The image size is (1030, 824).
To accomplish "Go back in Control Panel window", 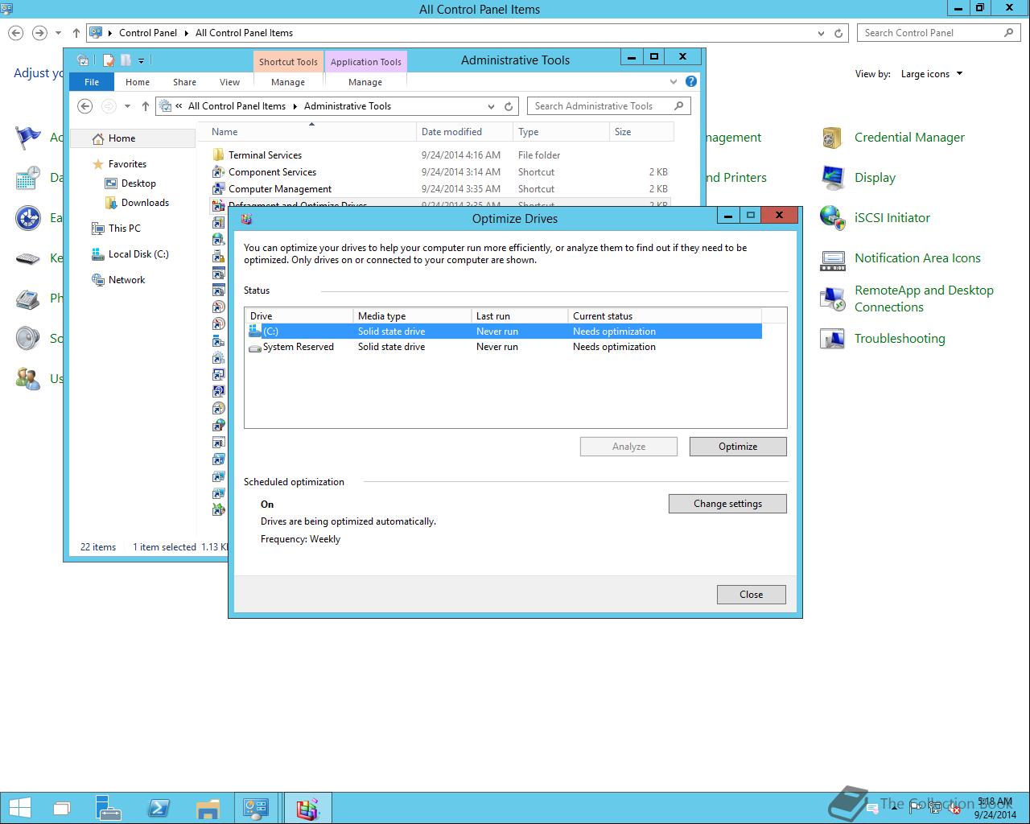I will pyautogui.click(x=15, y=33).
